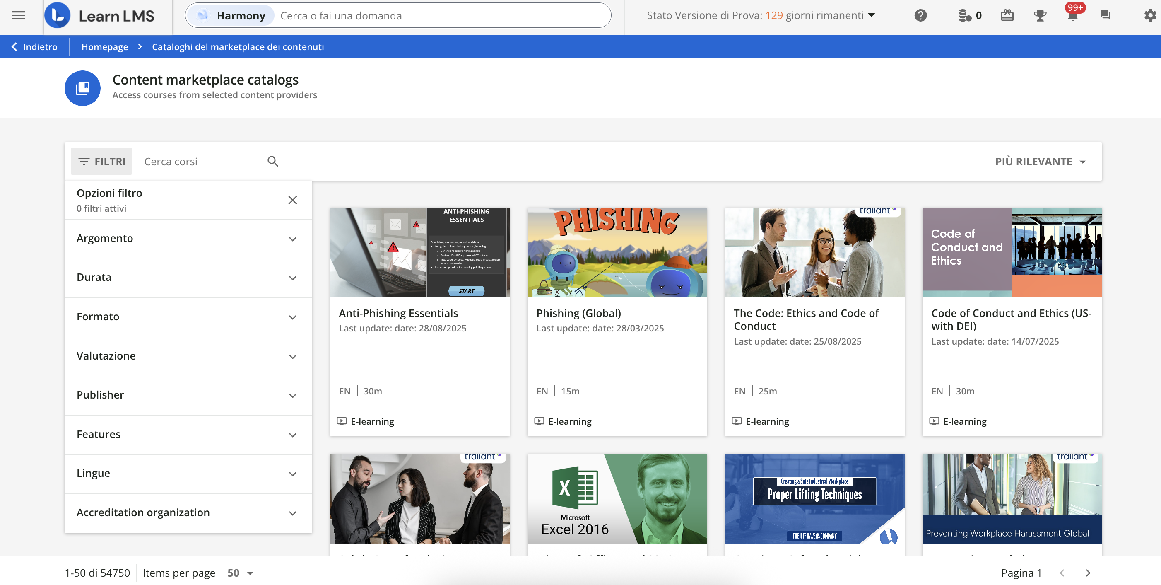
Task: Expand the Lingue filter section
Action: [x=188, y=474]
